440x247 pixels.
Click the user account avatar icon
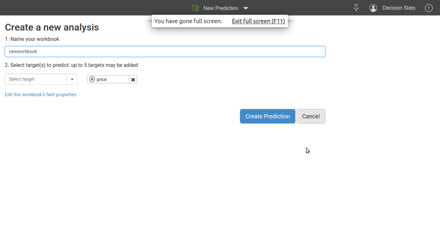[373, 8]
